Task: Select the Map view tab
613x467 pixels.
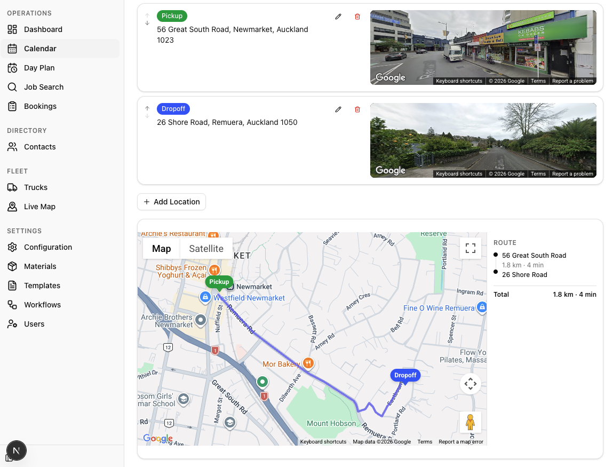Action: pyautogui.click(x=162, y=248)
